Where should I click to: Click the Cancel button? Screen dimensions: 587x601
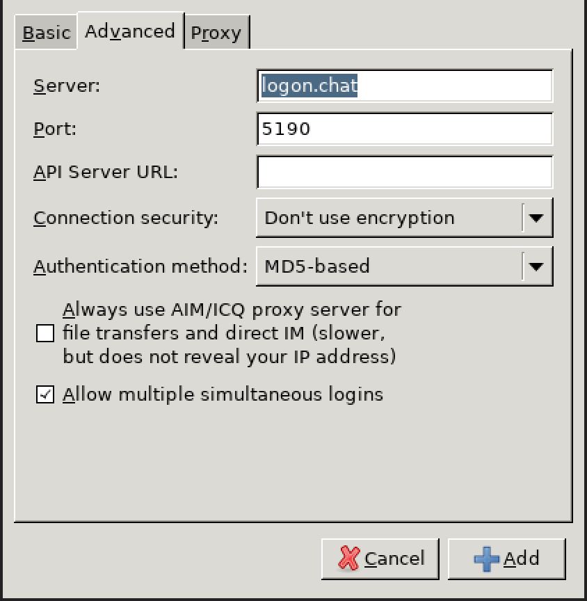[380, 559]
